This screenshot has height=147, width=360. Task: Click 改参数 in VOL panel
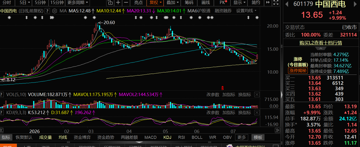213,95
